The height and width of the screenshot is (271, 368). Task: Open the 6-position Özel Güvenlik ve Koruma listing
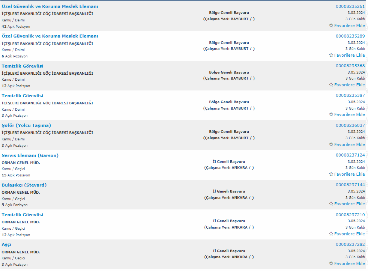click(x=50, y=36)
